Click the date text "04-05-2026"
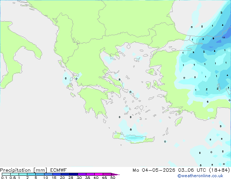 click(158, 170)
